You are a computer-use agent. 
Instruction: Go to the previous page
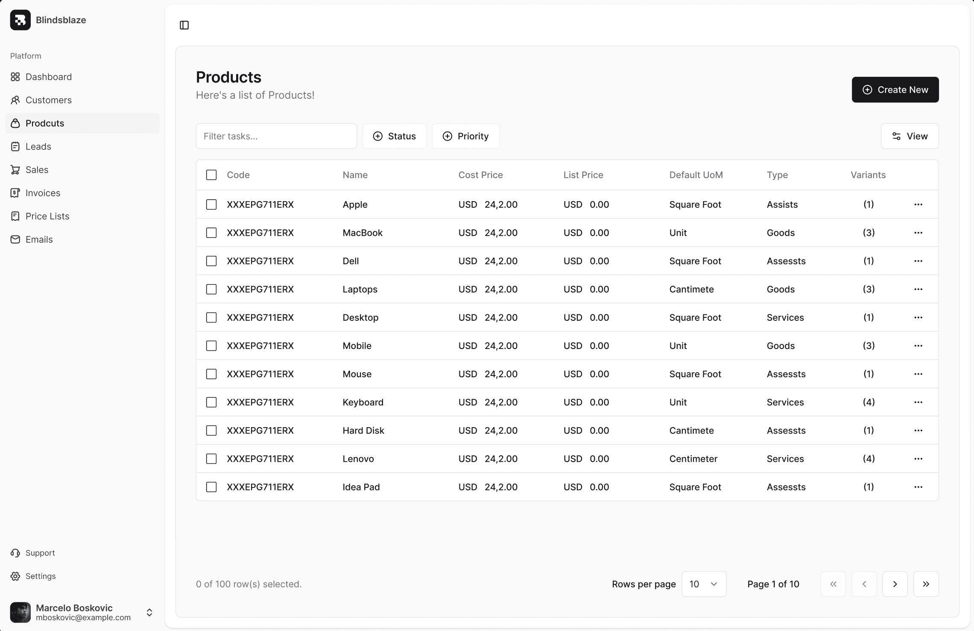[864, 584]
